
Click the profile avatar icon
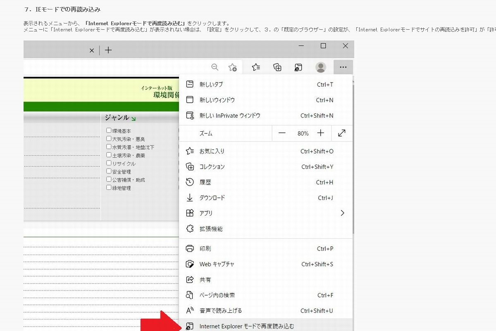coord(321,67)
